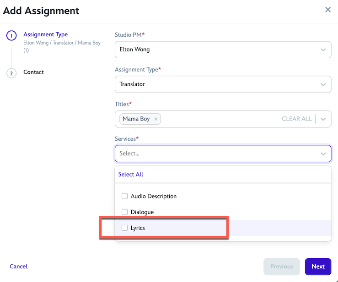The width and height of the screenshot is (338, 282).
Task: Open the Titles dropdown chevron
Action: tap(323, 119)
